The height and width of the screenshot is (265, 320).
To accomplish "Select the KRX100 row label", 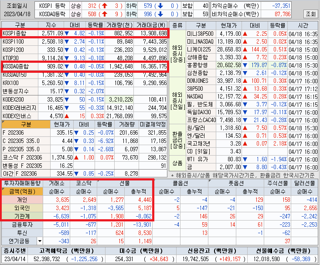I will click(x=20, y=83).
